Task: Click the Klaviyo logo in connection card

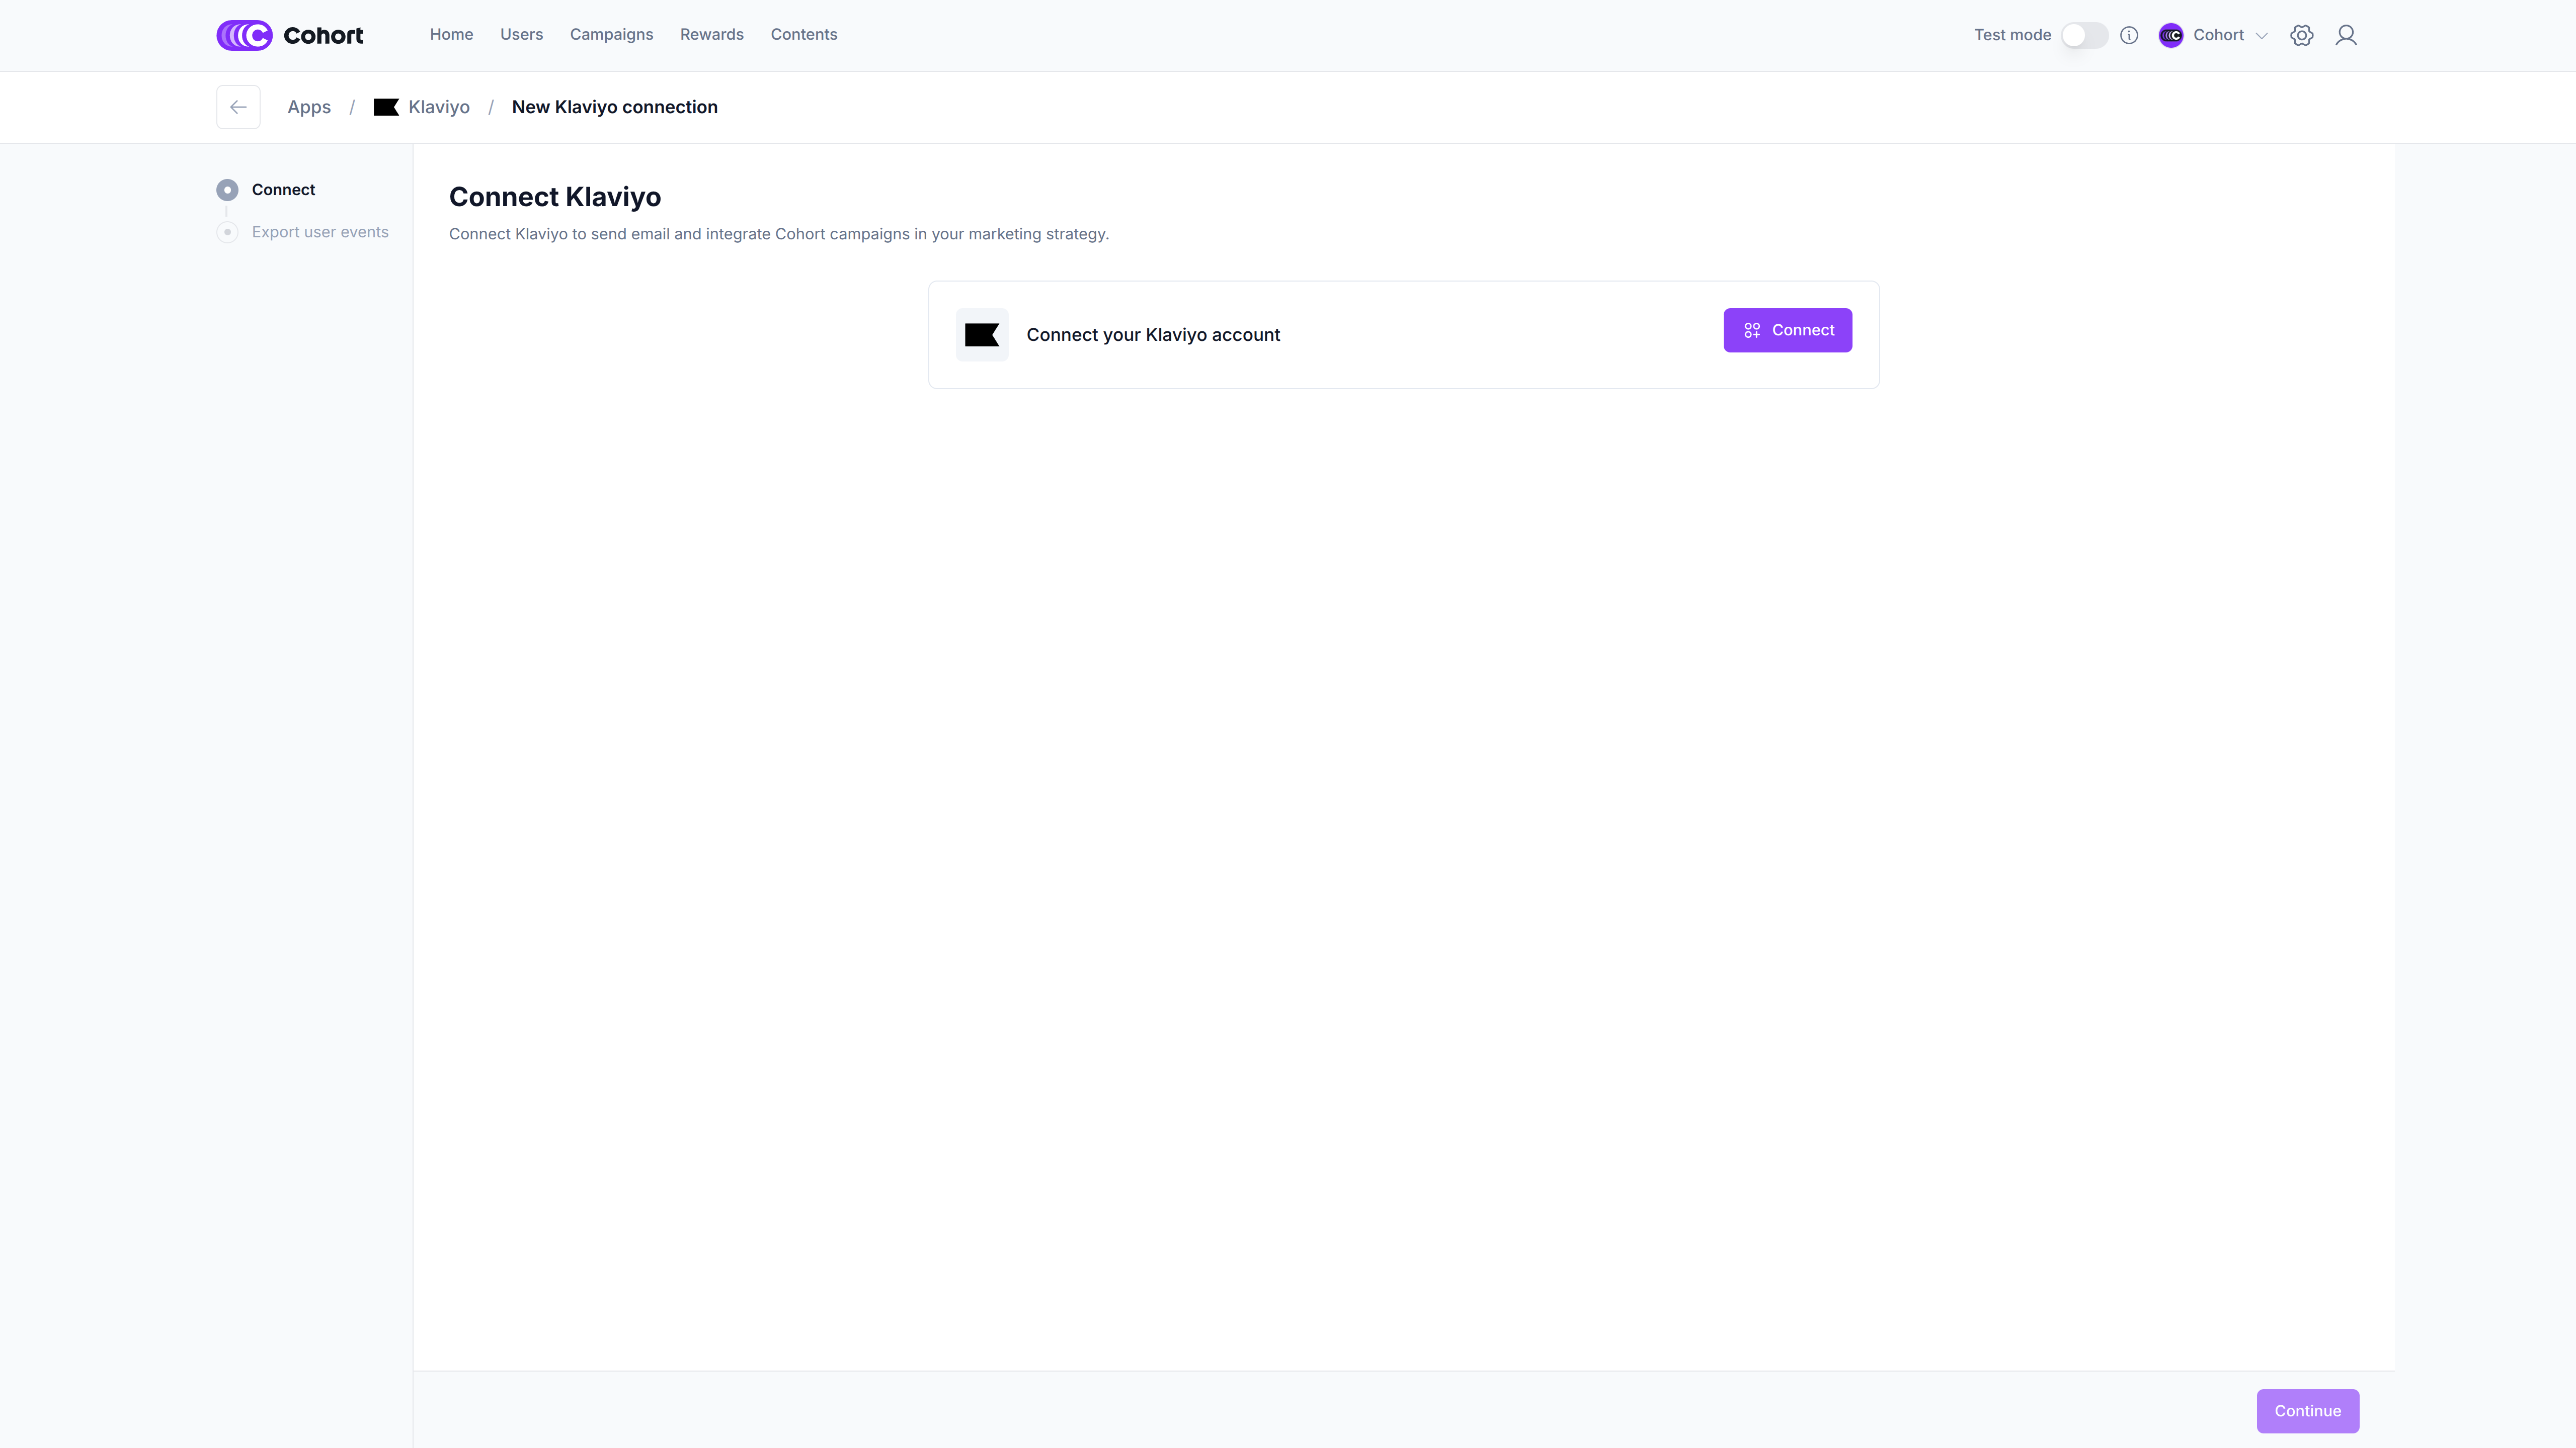Action: pyautogui.click(x=981, y=335)
